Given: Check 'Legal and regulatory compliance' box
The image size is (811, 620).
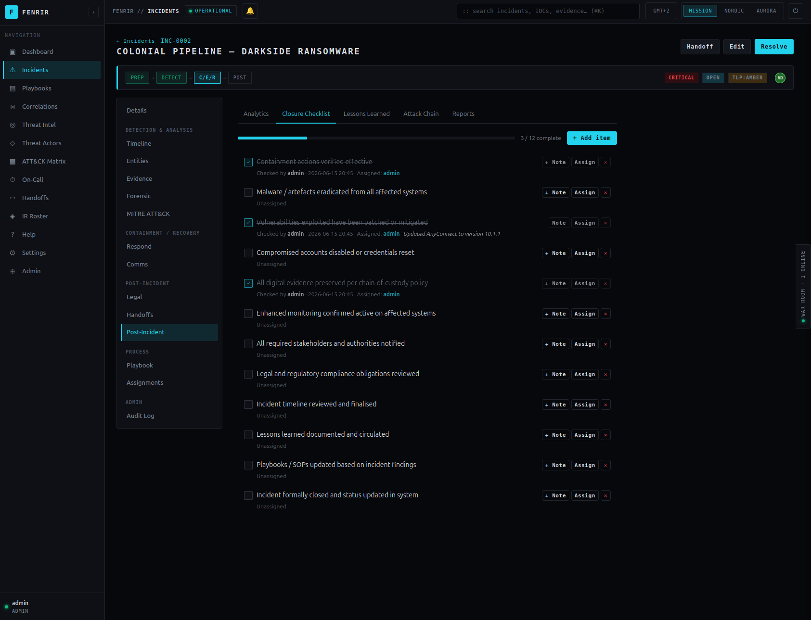Looking at the screenshot, I should 248,374.
